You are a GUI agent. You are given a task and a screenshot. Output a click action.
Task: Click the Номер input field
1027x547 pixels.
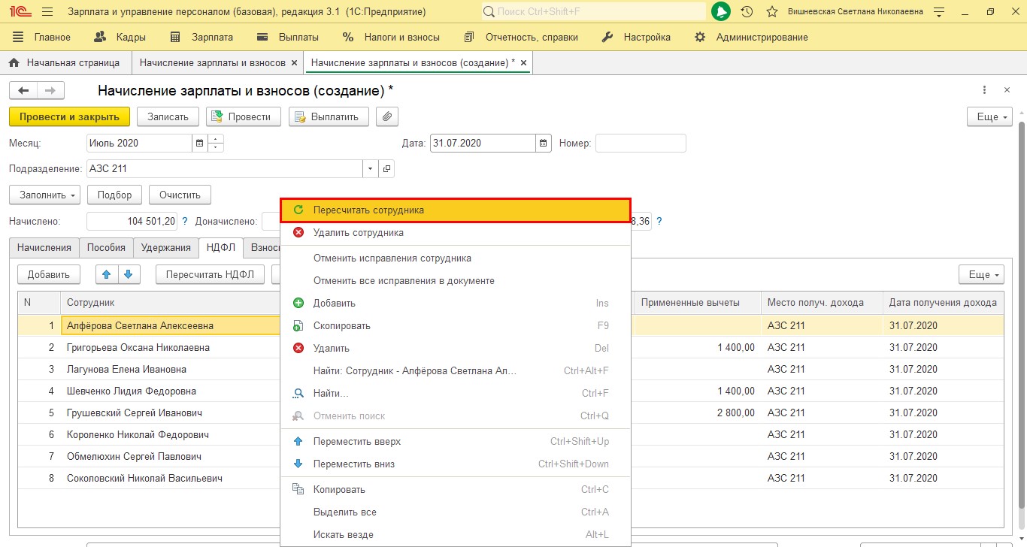pyautogui.click(x=641, y=143)
